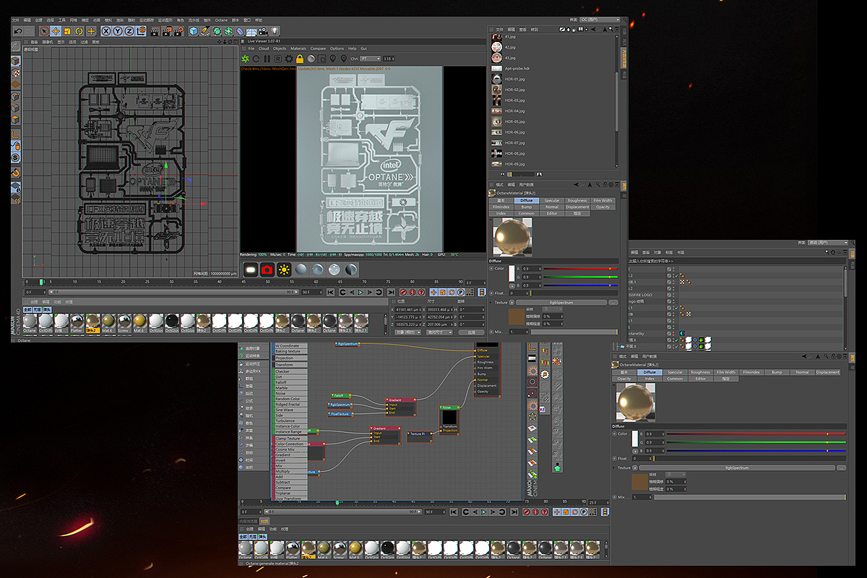Viewport: 867px width, 578px height.
Task: Select HDR-05.jpg thumbnail
Action: click(496, 121)
